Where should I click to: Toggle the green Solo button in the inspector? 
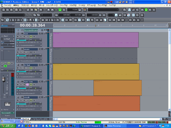pyautogui.click(x=5, y=66)
